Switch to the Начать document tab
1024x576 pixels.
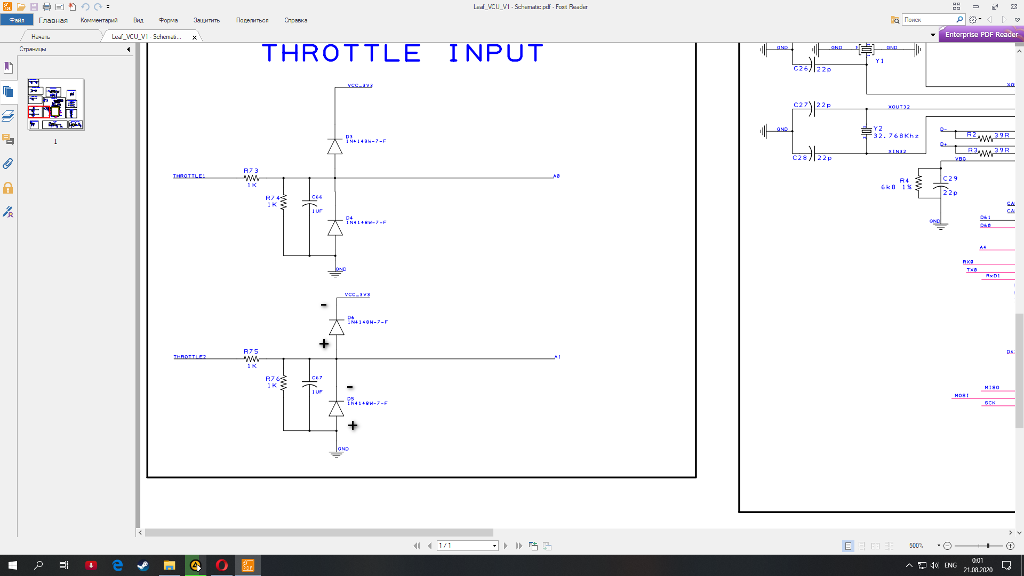click(x=41, y=37)
